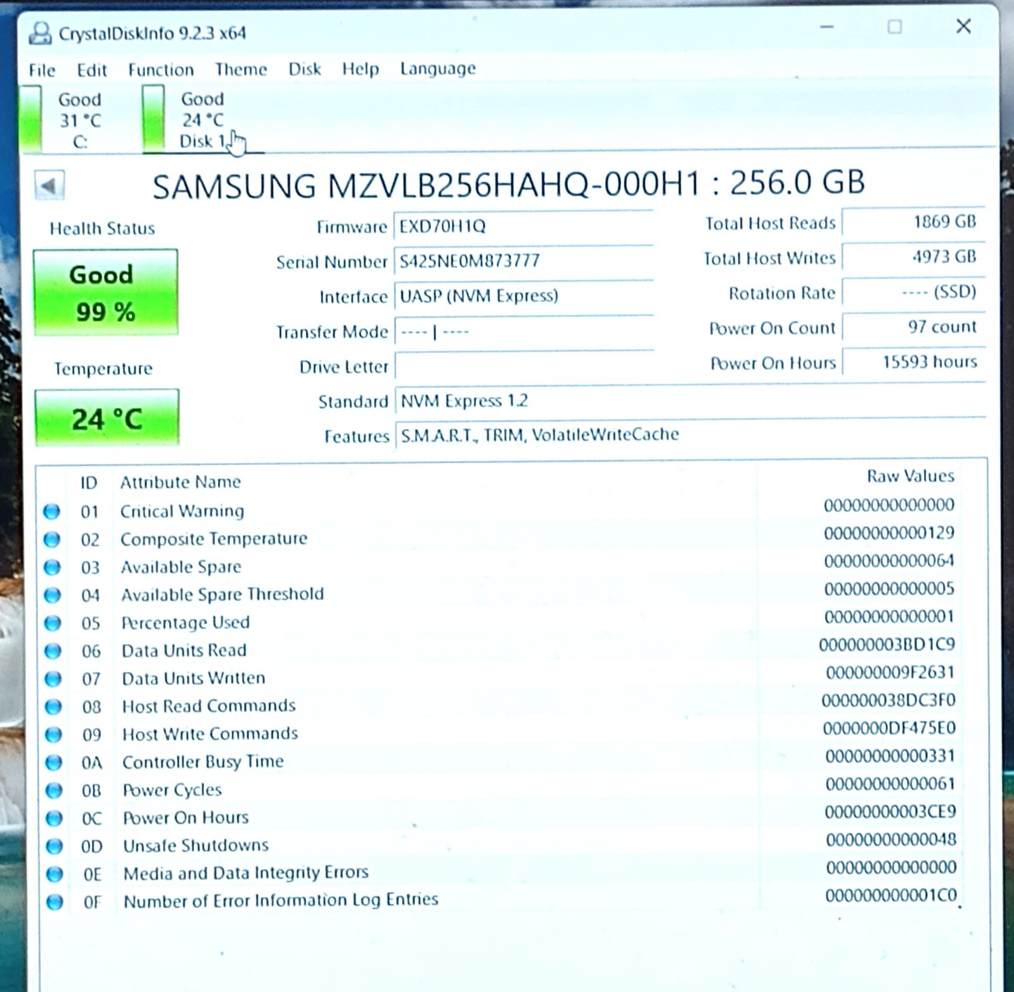The width and height of the screenshot is (1014, 992).
Task: Click the Rotation Rate value (SSD)
Action: pyautogui.click(x=913, y=292)
